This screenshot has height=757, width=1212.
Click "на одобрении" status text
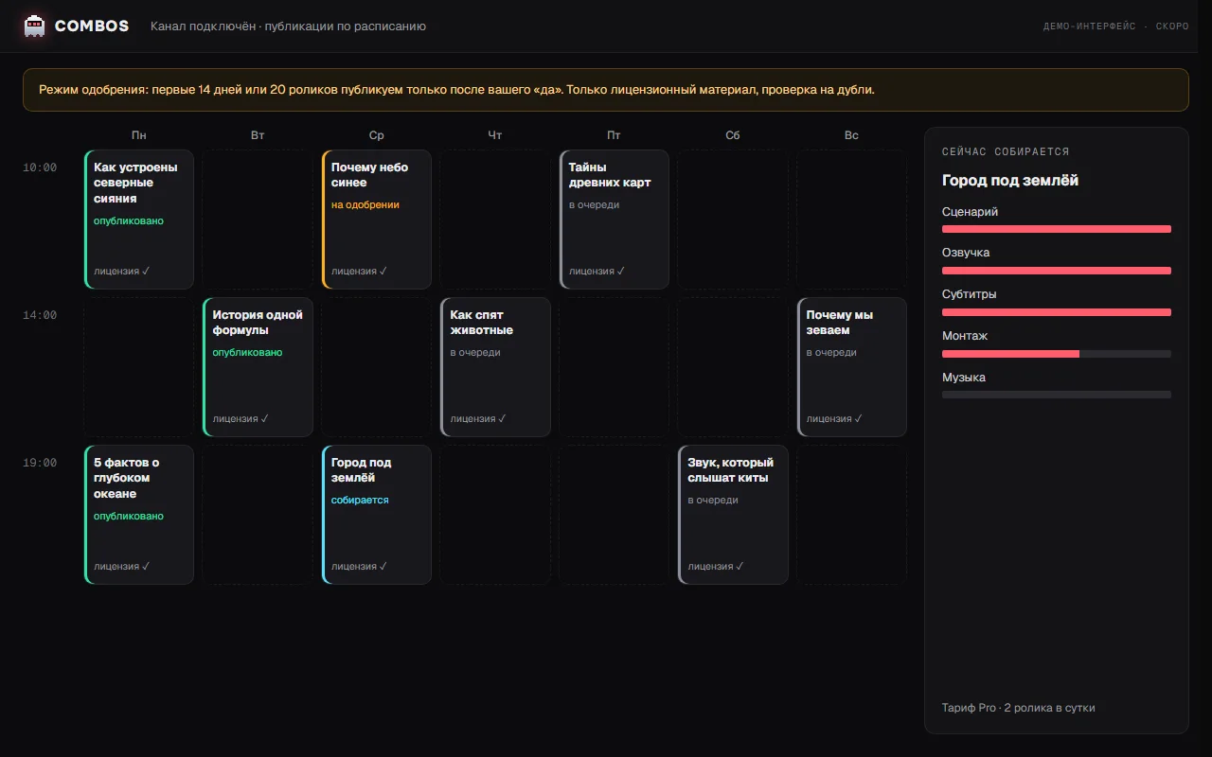[365, 204]
